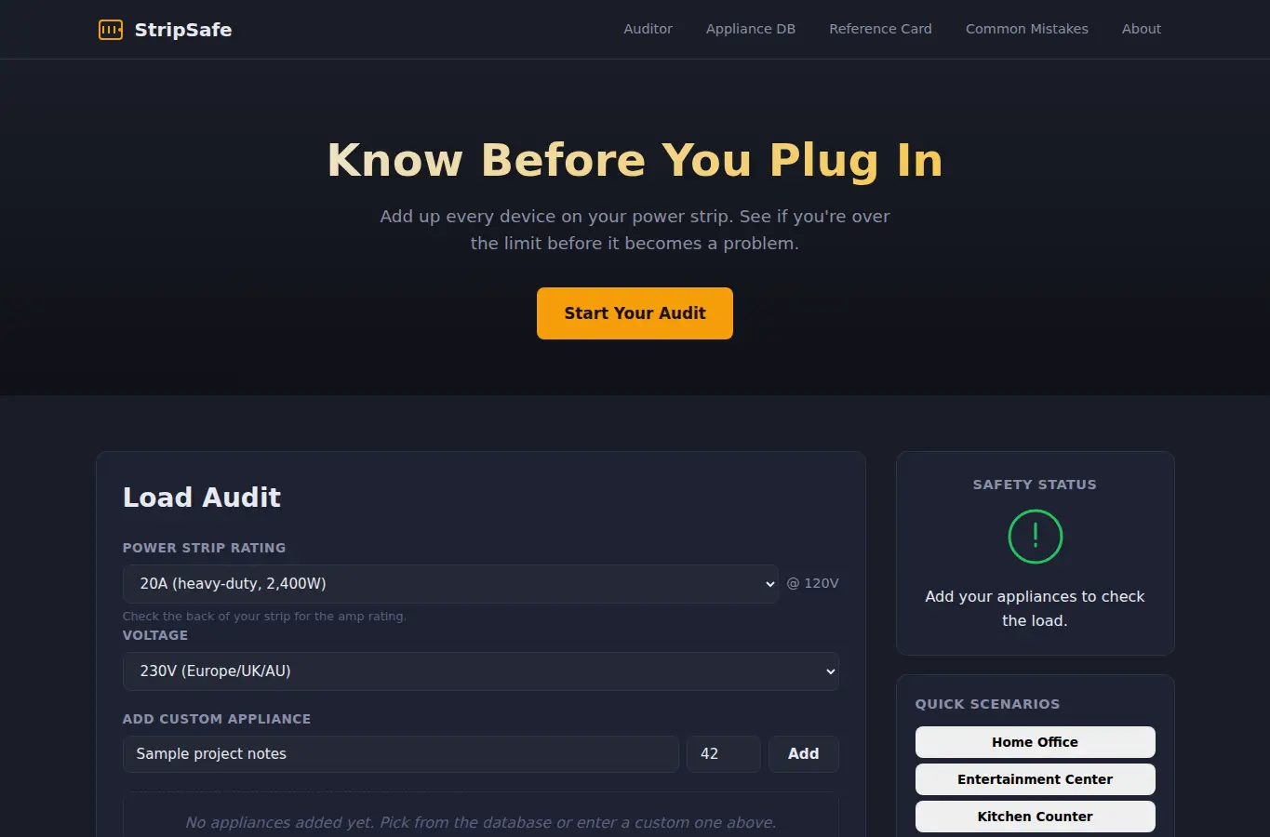The height and width of the screenshot is (837, 1270).
Task: Click 'Check the back of your strip' hint
Action: 264,617
